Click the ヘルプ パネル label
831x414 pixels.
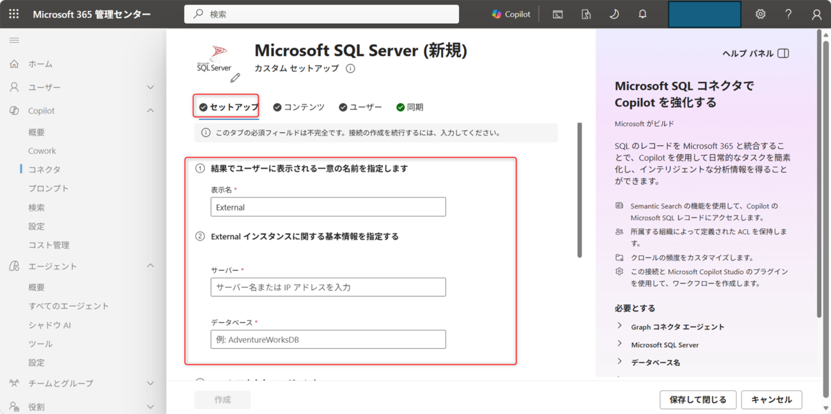coord(747,53)
